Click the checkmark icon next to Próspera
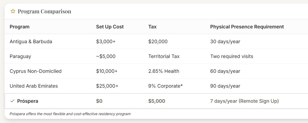The height and width of the screenshot is (123, 308). tap(12, 101)
